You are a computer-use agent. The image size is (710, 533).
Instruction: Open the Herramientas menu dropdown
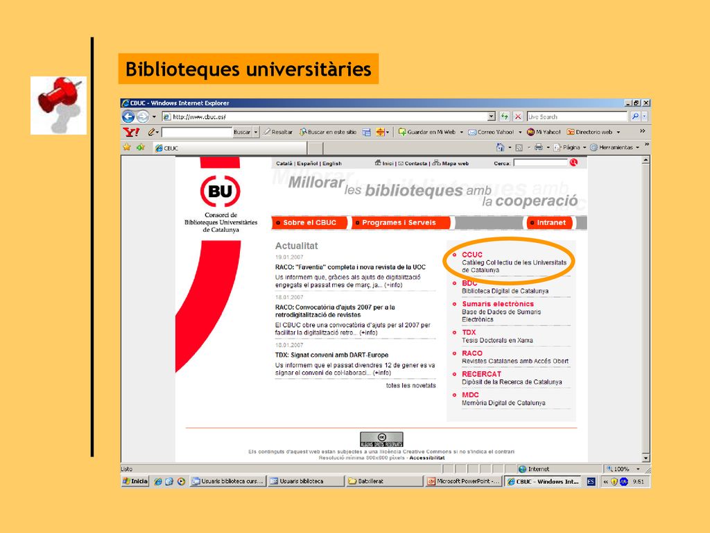pyautogui.click(x=638, y=147)
